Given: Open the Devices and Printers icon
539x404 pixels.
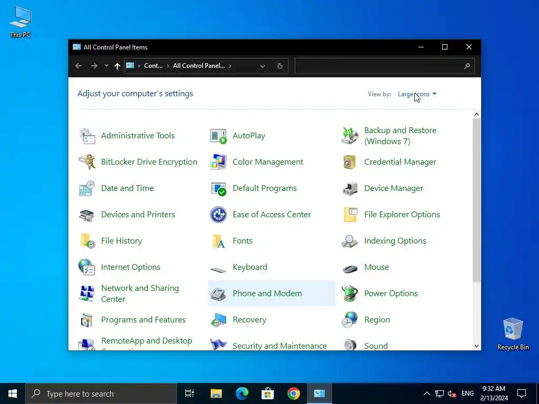Looking at the screenshot, I should pyautogui.click(x=87, y=215).
